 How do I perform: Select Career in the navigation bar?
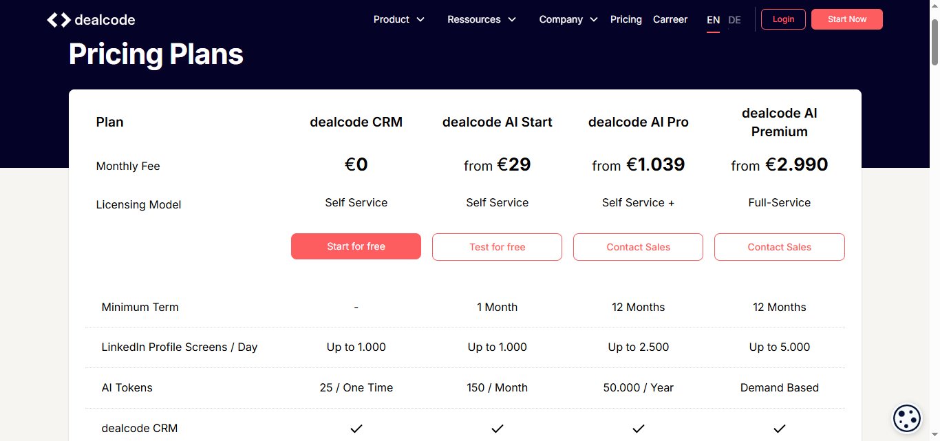click(670, 19)
